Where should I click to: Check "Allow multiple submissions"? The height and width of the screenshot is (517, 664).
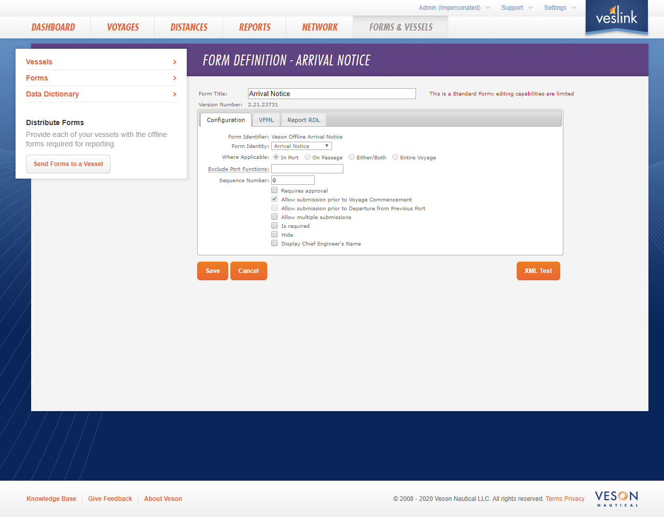pyautogui.click(x=274, y=216)
